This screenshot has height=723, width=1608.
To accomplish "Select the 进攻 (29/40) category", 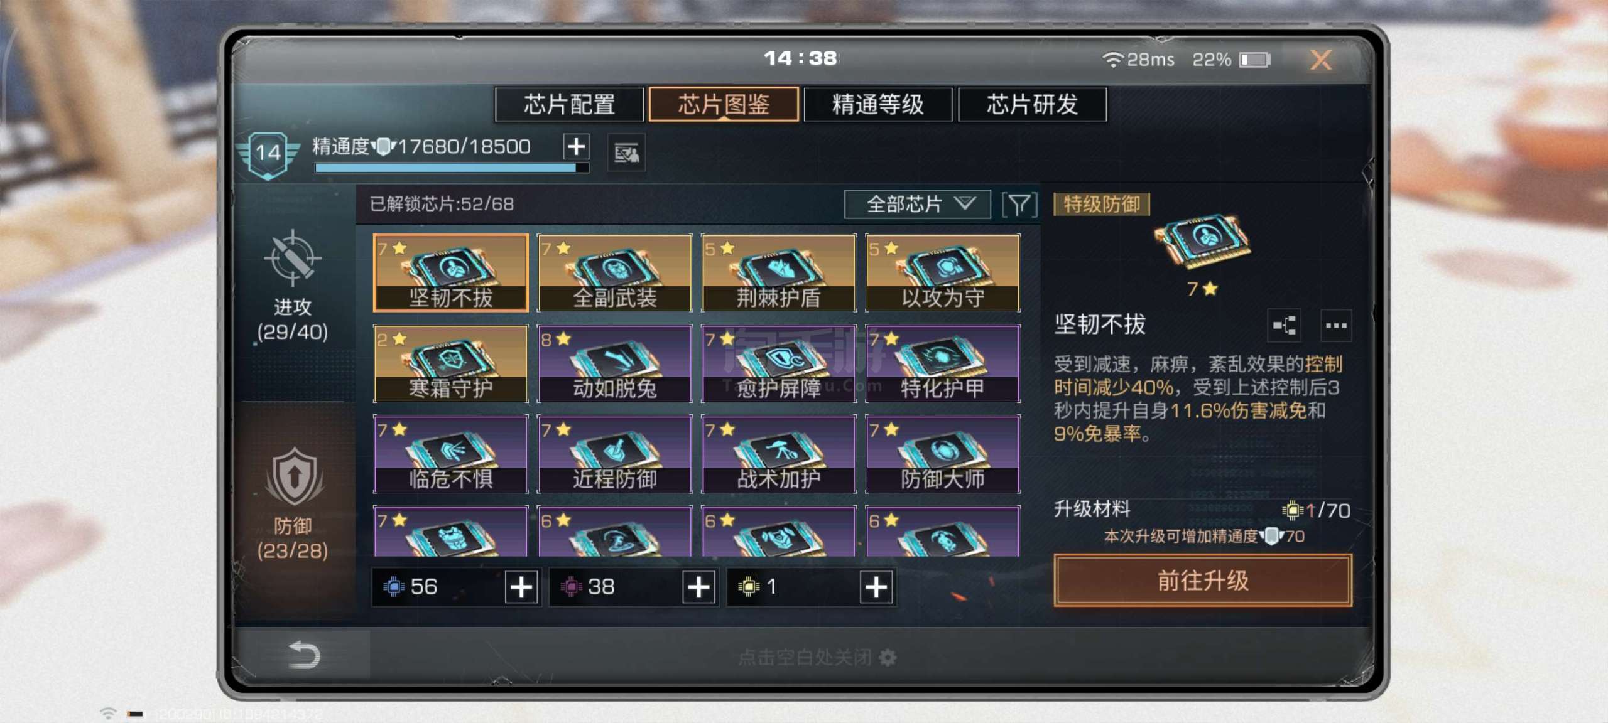I will (293, 287).
